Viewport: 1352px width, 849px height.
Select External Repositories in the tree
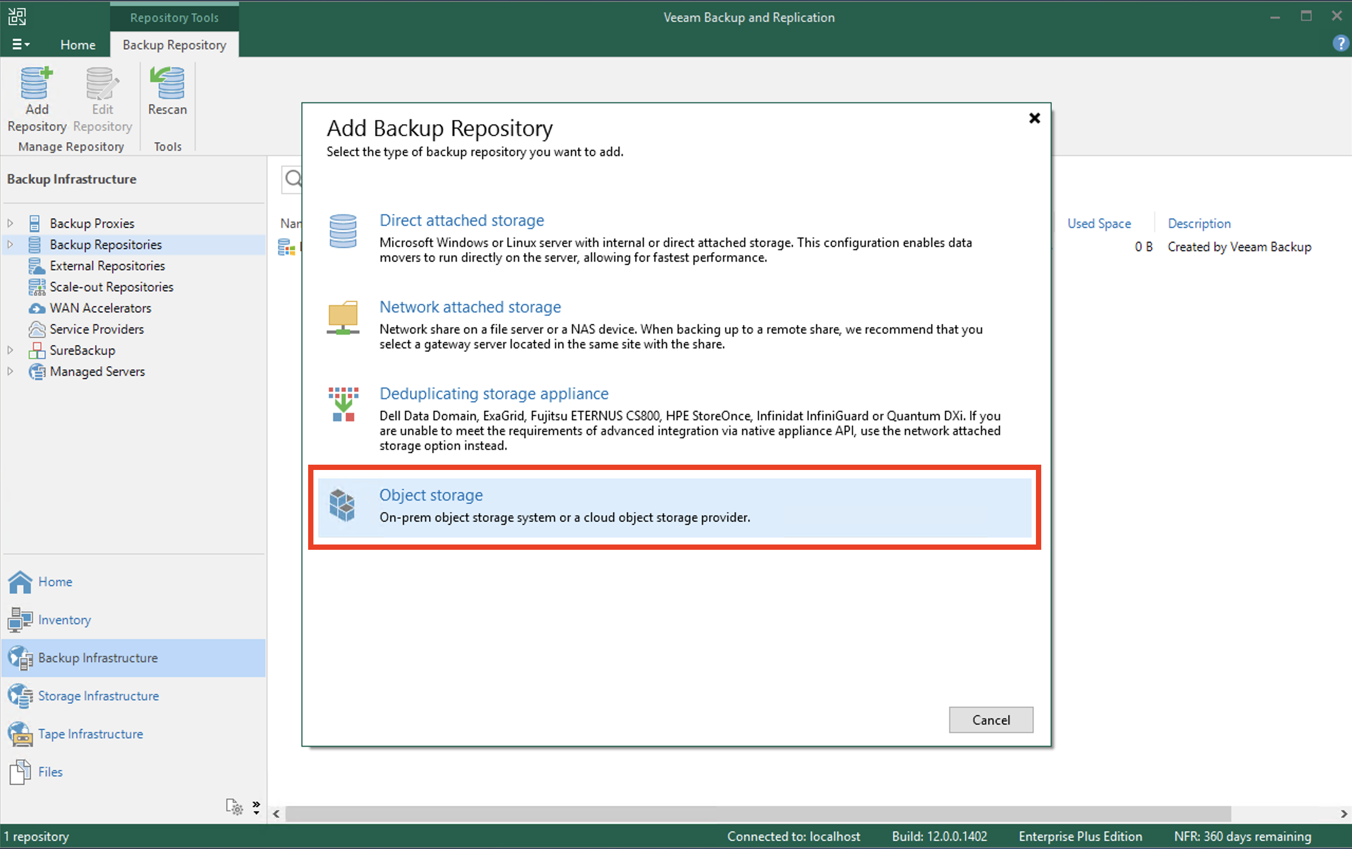click(107, 265)
